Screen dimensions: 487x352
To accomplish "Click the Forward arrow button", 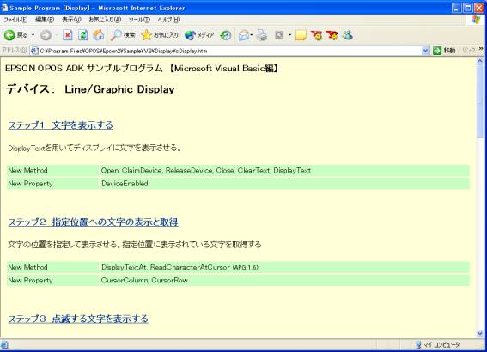I will pyautogui.click(x=46, y=35).
